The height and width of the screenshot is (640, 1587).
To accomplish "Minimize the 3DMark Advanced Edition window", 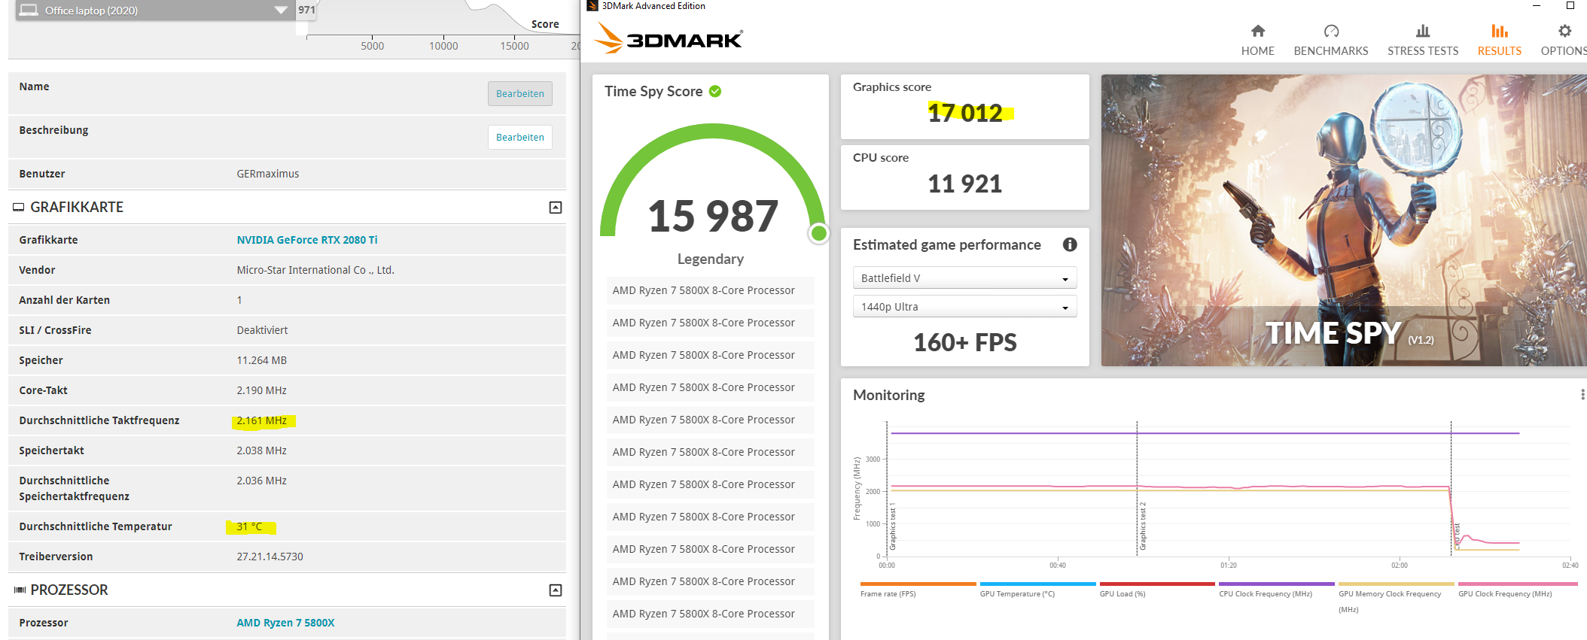I will pyautogui.click(x=1537, y=5).
